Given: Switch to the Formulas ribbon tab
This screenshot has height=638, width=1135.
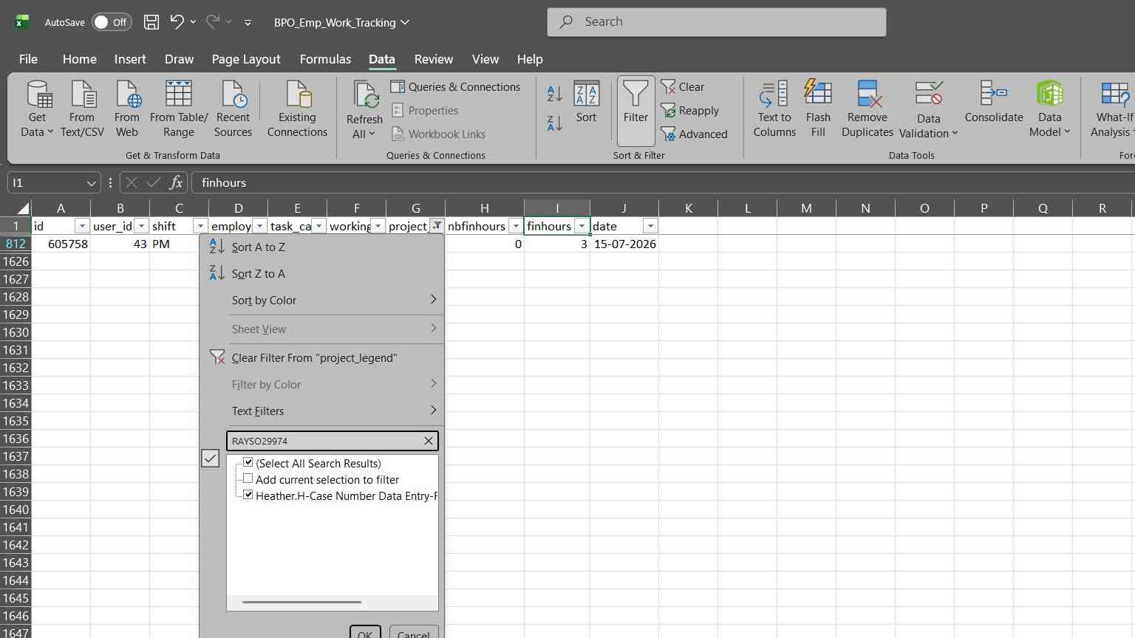Looking at the screenshot, I should tap(325, 59).
